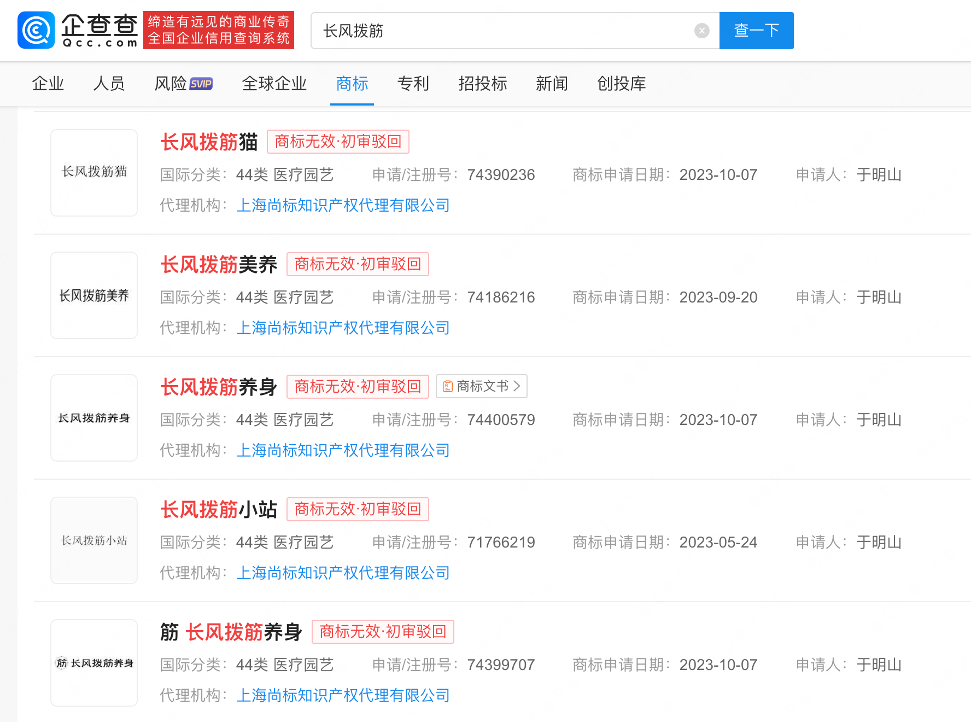Click status tag 商标无效·初审驳回 for 长风拨筋小站
The image size is (971, 722).
click(x=358, y=509)
